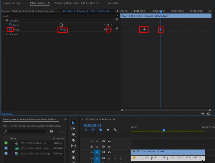Viewport: 215px width, 163px height.
Task: Select the Razor tool
Action: pyautogui.click(x=73, y=140)
